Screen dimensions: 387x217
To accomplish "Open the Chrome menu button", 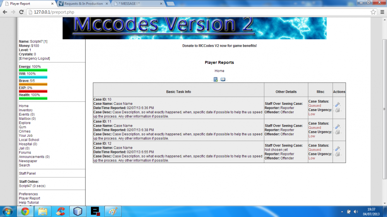I will 381,12.
